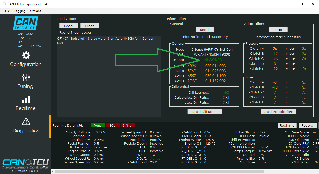Viewport: 319px width, 174px height.
Task: Click the horizontal scrollbar at bottom
Action: click(176, 172)
